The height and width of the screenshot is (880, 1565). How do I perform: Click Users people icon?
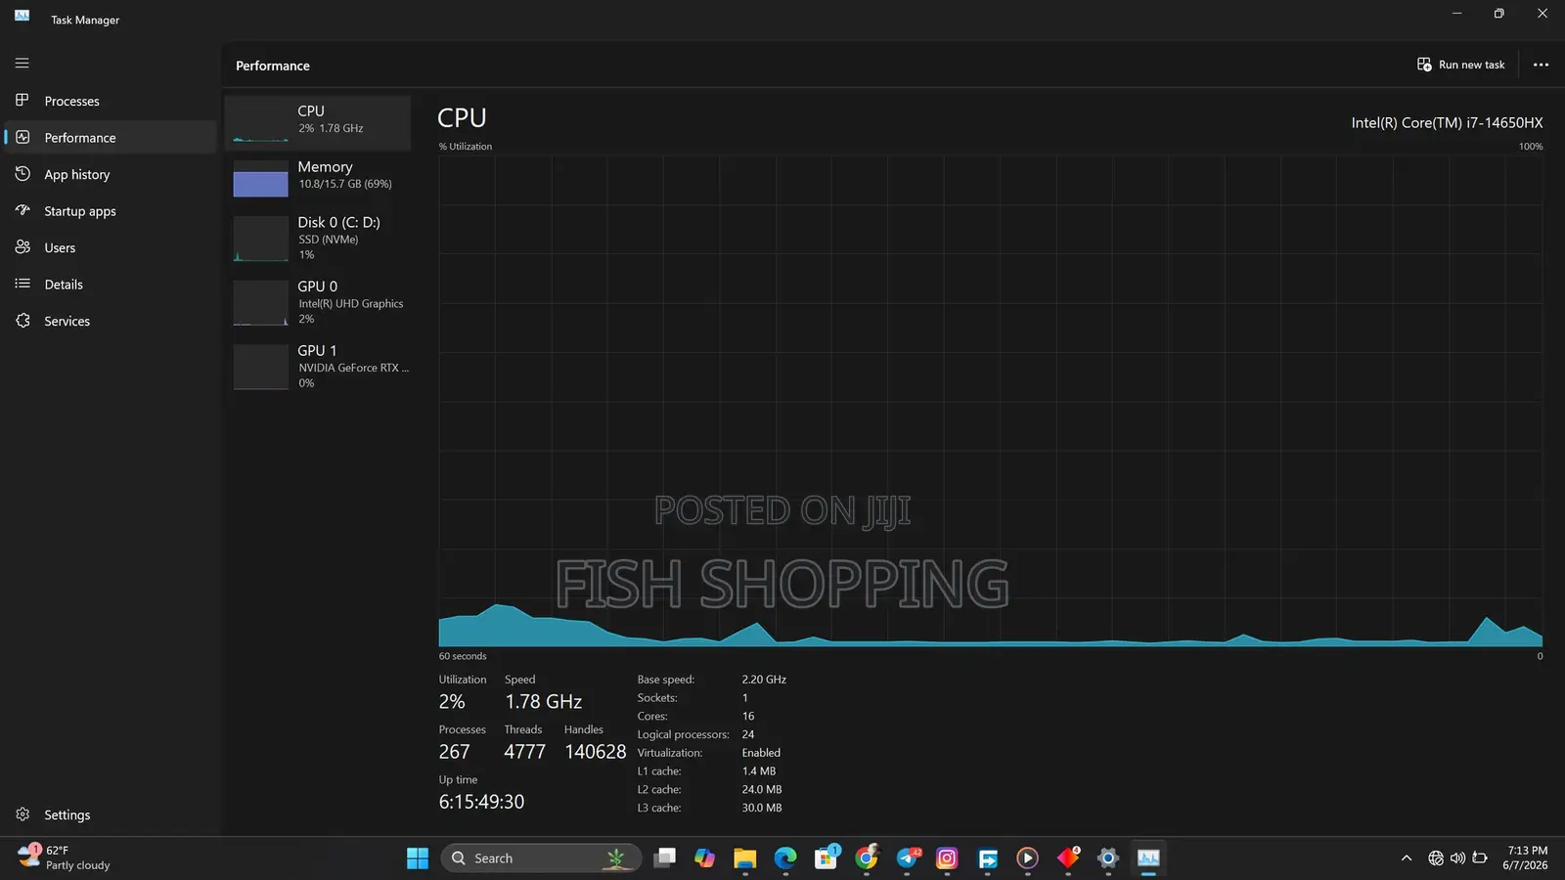click(22, 246)
